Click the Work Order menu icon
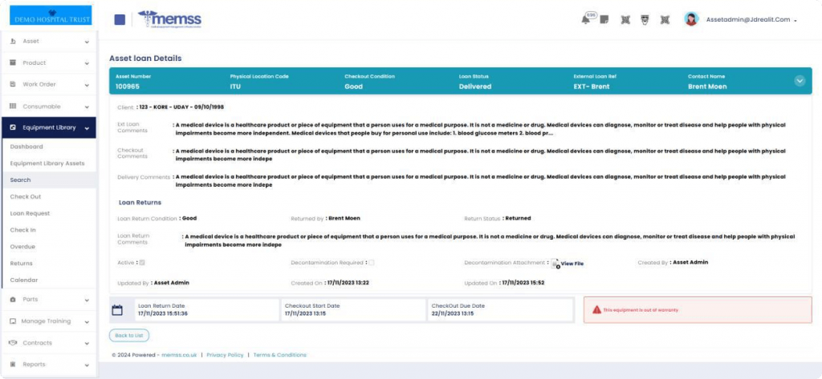Image resolution: width=822 pixels, height=379 pixels. pos(13,84)
